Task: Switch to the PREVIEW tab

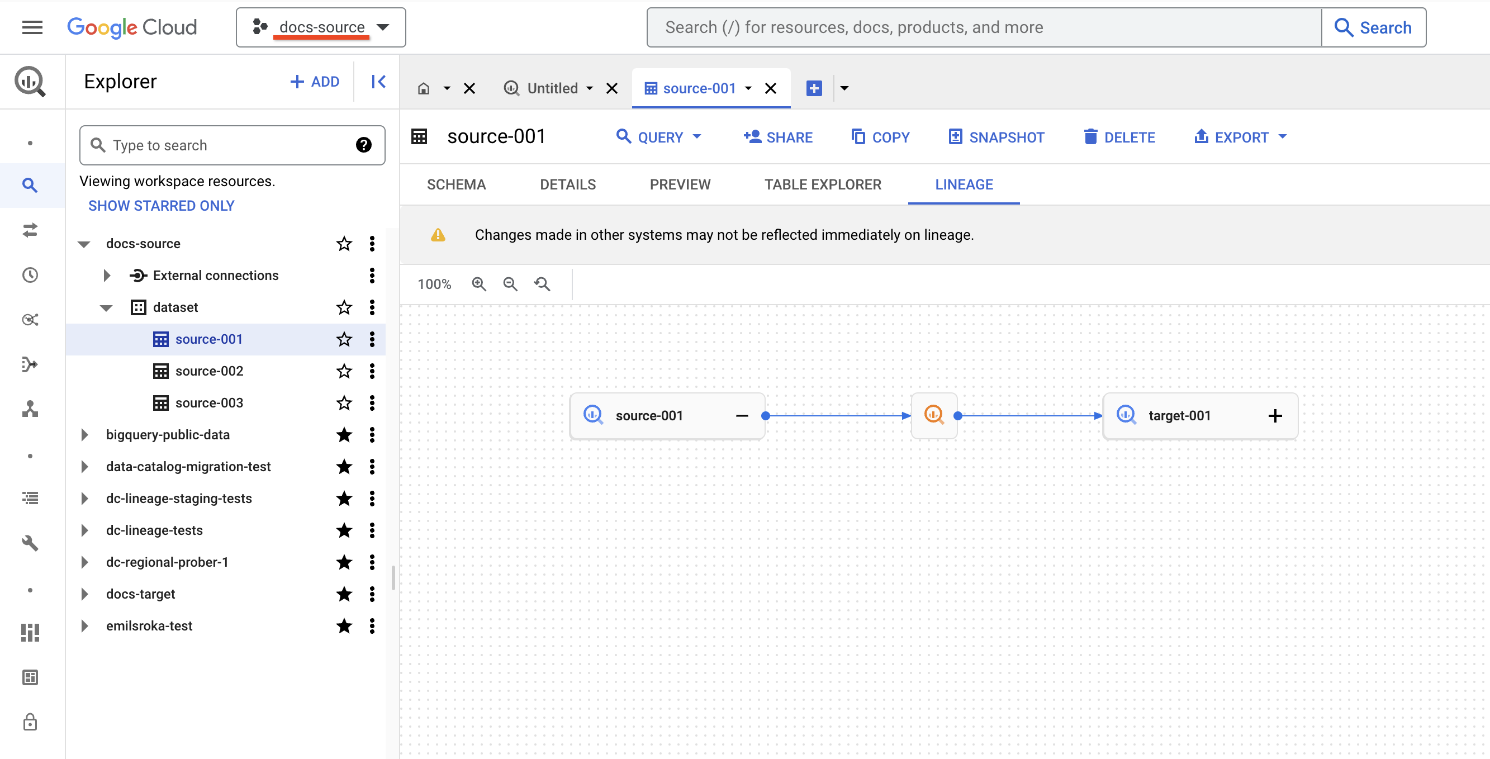Action: point(680,184)
